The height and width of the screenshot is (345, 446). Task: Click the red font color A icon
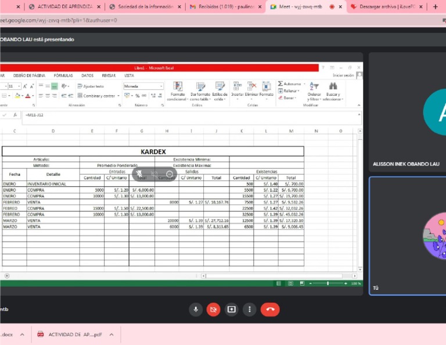tap(28, 96)
